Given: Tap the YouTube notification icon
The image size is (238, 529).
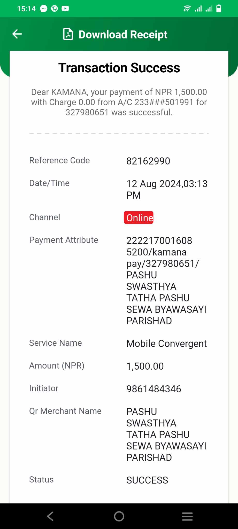Looking at the screenshot, I should (x=65, y=9).
